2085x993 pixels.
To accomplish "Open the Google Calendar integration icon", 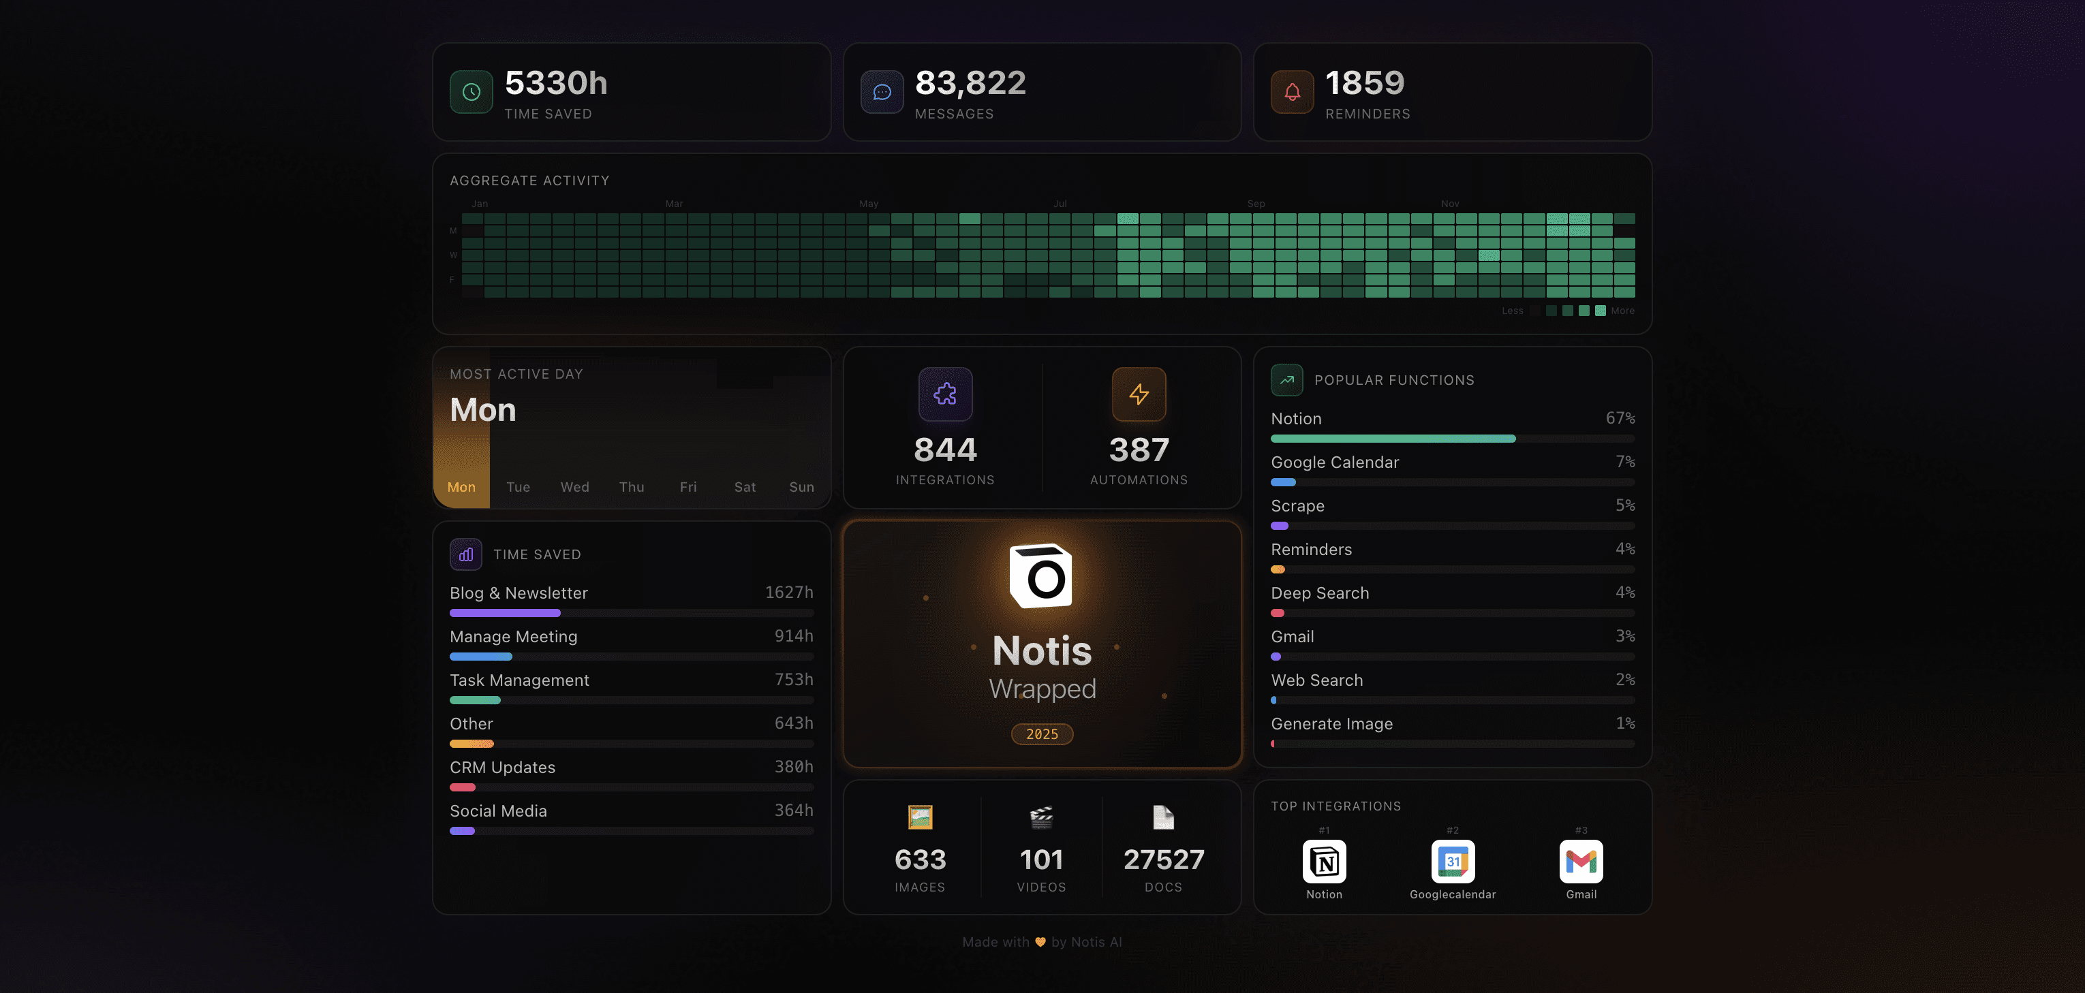I will click(x=1452, y=861).
